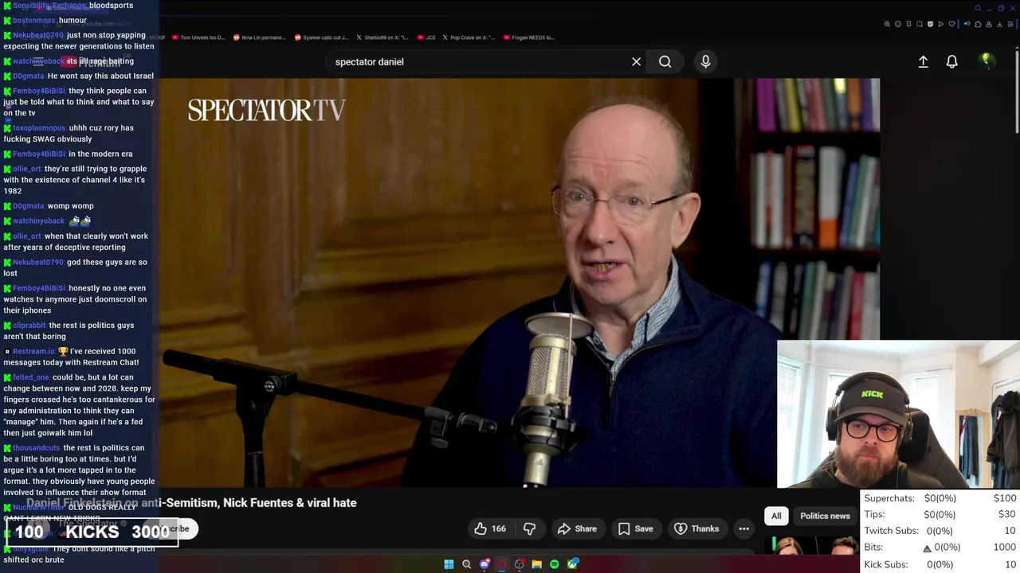Switch to 'Syanne calls out J...' tab
This screenshot has height=573, width=1020.
[x=321, y=37]
